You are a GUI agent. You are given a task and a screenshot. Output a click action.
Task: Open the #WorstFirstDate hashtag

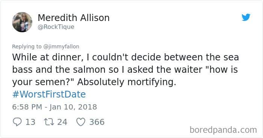[49, 94]
